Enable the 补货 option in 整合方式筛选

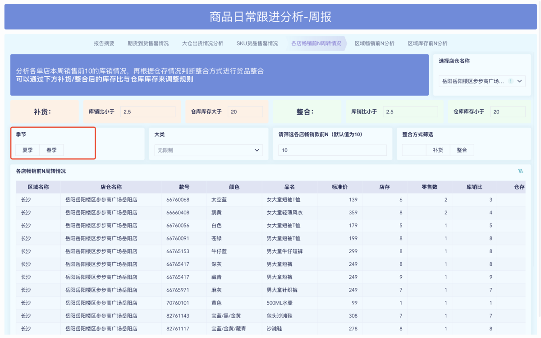click(x=437, y=149)
